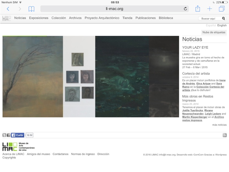Open Dirección footer link

coord(103,154)
